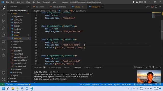163x91 pixels.
Task: Open the Extensions view
Action: 3,35
